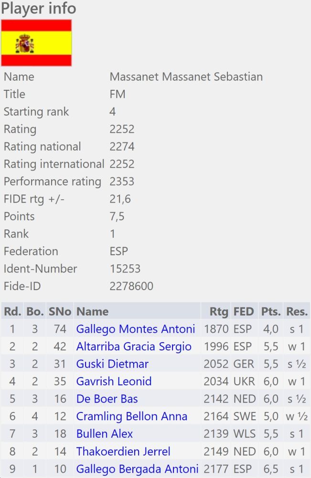
Task: Click the Name column header
Action: [93, 312]
